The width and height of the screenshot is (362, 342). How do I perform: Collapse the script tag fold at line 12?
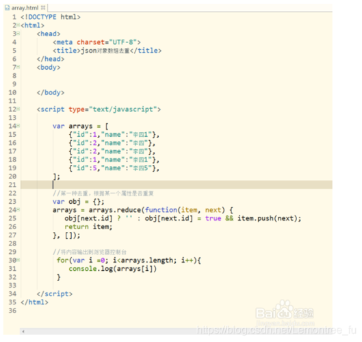pyautogui.click(x=18, y=109)
